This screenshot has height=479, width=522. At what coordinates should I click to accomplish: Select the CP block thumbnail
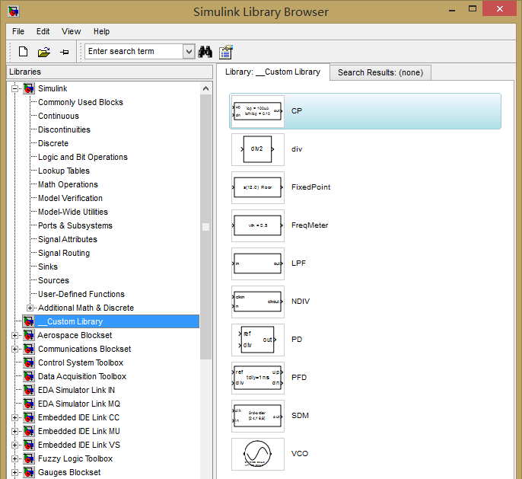258,111
